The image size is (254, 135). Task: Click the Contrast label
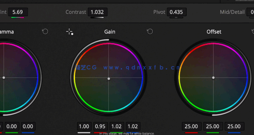(76, 12)
